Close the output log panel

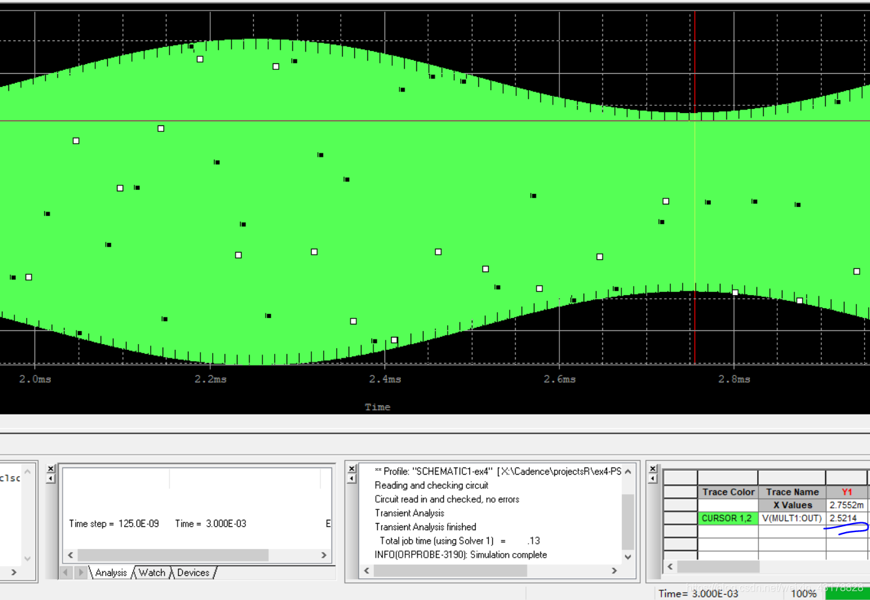[352, 469]
